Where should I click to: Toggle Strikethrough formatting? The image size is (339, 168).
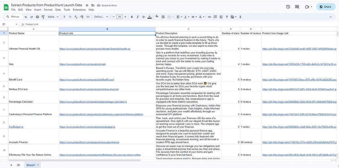[x=144, y=17]
